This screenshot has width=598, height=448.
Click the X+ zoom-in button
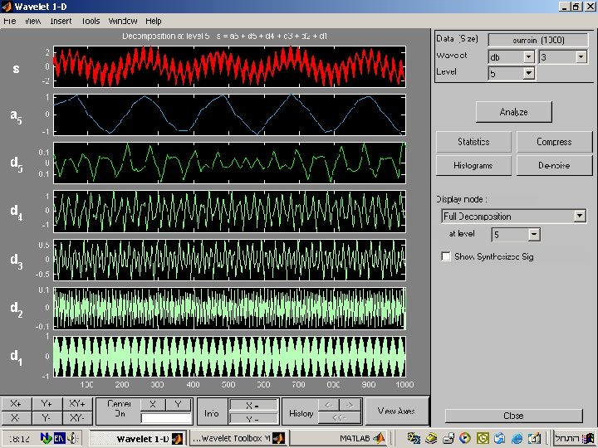click(17, 404)
